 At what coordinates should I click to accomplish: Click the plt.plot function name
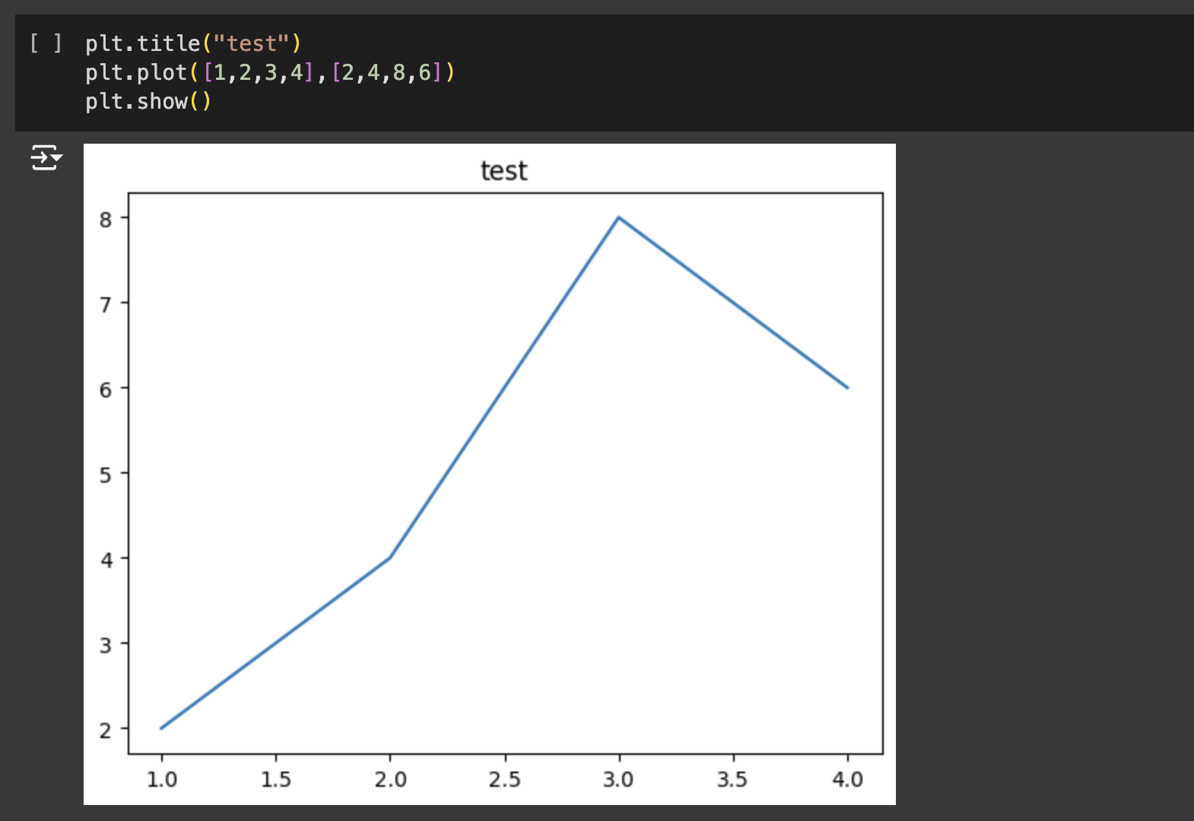tap(136, 72)
